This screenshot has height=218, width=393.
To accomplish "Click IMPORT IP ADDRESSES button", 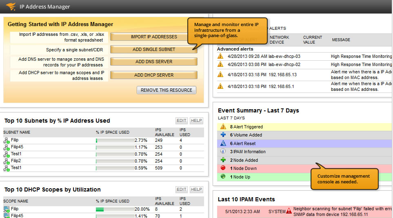I will (153, 37).
